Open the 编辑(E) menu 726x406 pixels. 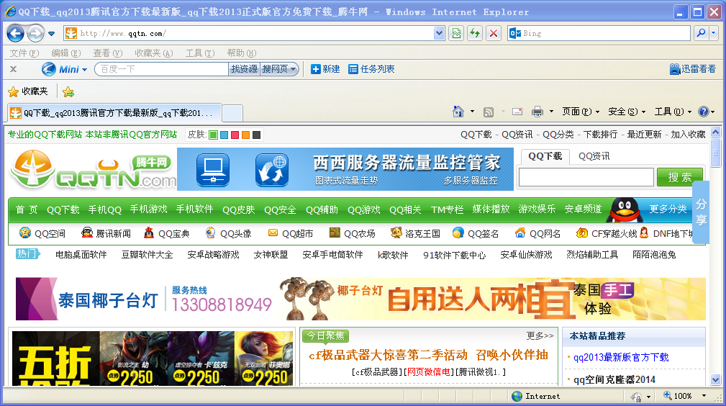(x=65, y=53)
